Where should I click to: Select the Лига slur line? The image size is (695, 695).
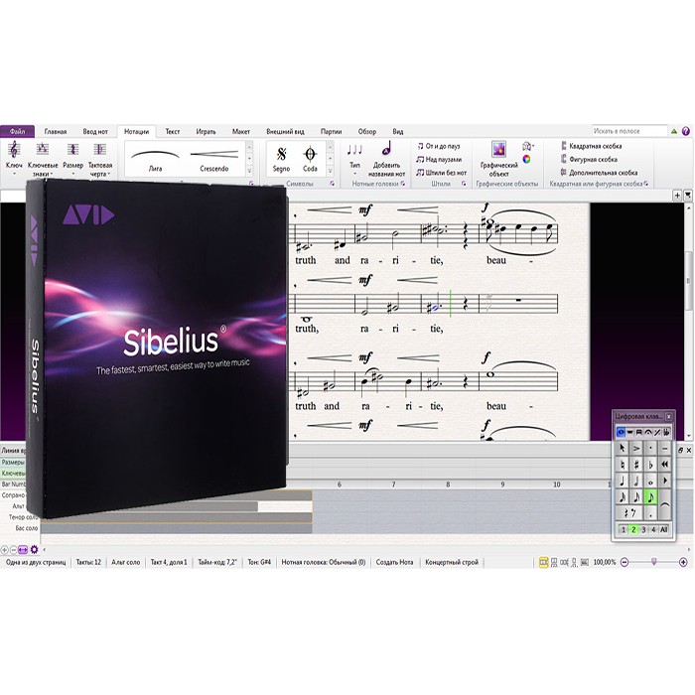coord(155,160)
